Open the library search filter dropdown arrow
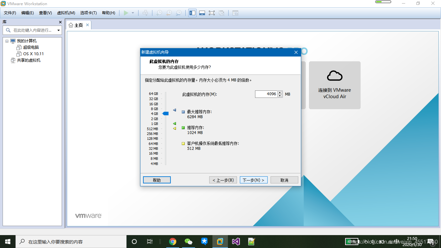The height and width of the screenshot is (248, 441). pos(58,30)
